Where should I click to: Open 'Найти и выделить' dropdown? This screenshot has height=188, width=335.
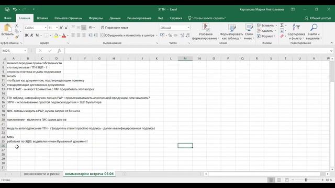314,32
